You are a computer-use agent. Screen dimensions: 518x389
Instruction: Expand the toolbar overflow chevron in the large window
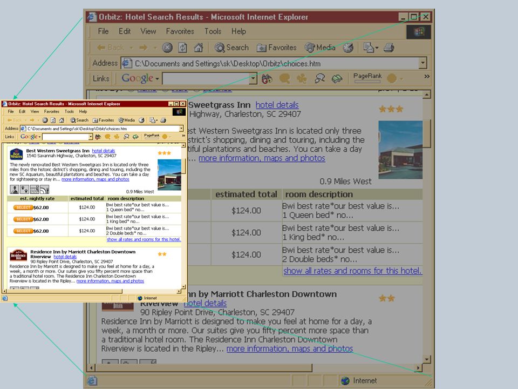[x=427, y=76]
